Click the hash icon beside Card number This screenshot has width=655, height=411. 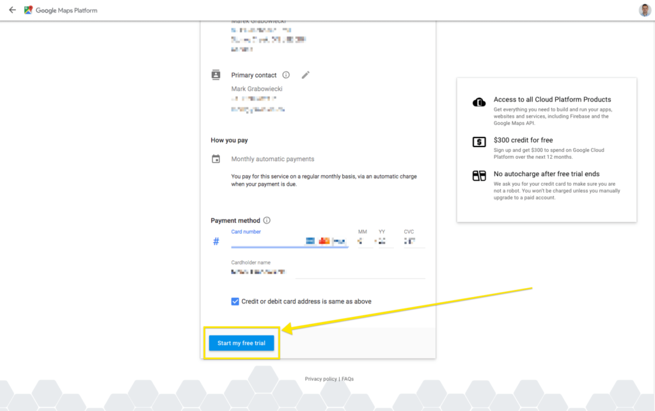[x=216, y=241]
